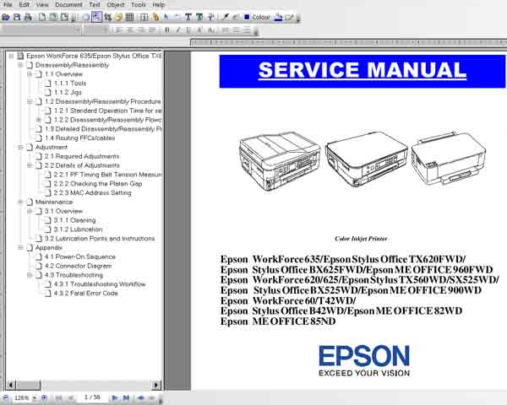The width and height of the screenshot is (507, 405).
Task: Toggle underline formatting
Action: [x=188, y=30]
